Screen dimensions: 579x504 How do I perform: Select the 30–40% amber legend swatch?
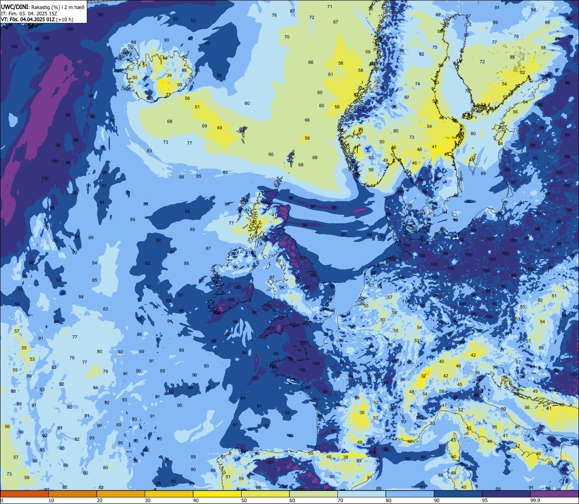169,494
